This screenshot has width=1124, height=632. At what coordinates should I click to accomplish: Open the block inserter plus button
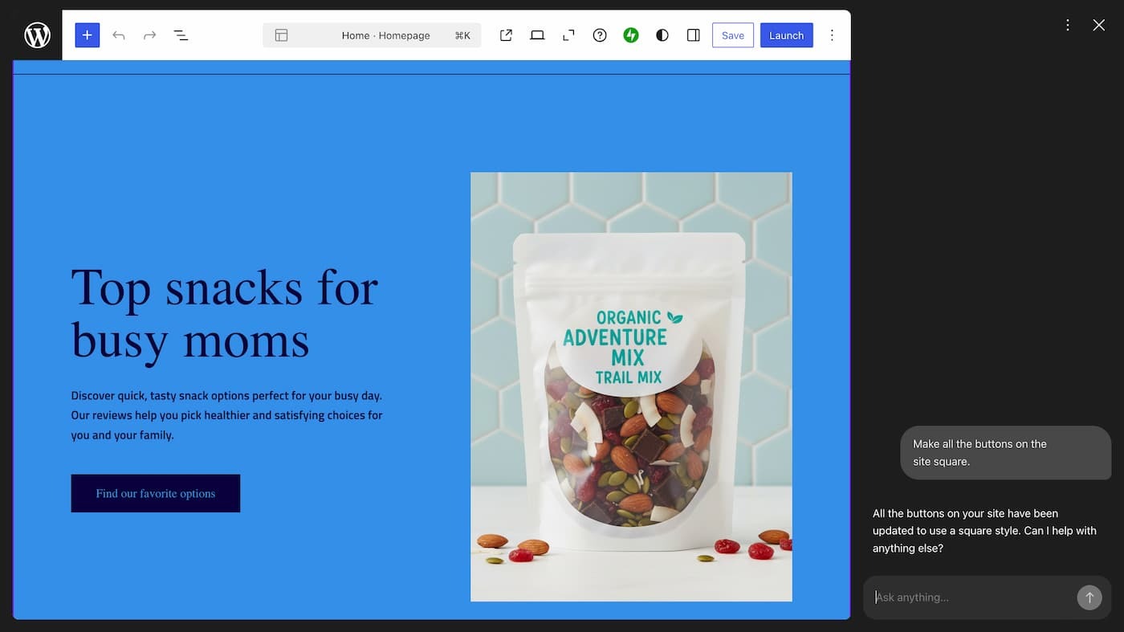[x=88, y=35]
